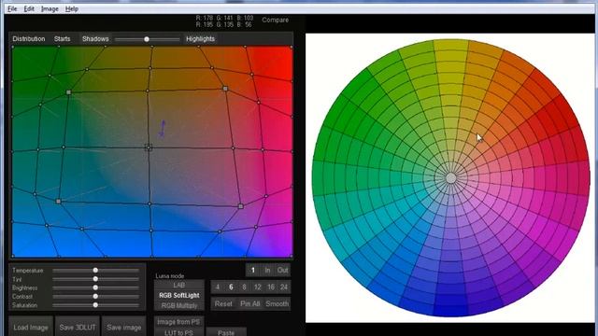
Task: Set grid size to 16
Action: pyautogui.click(x=271, y=287)
